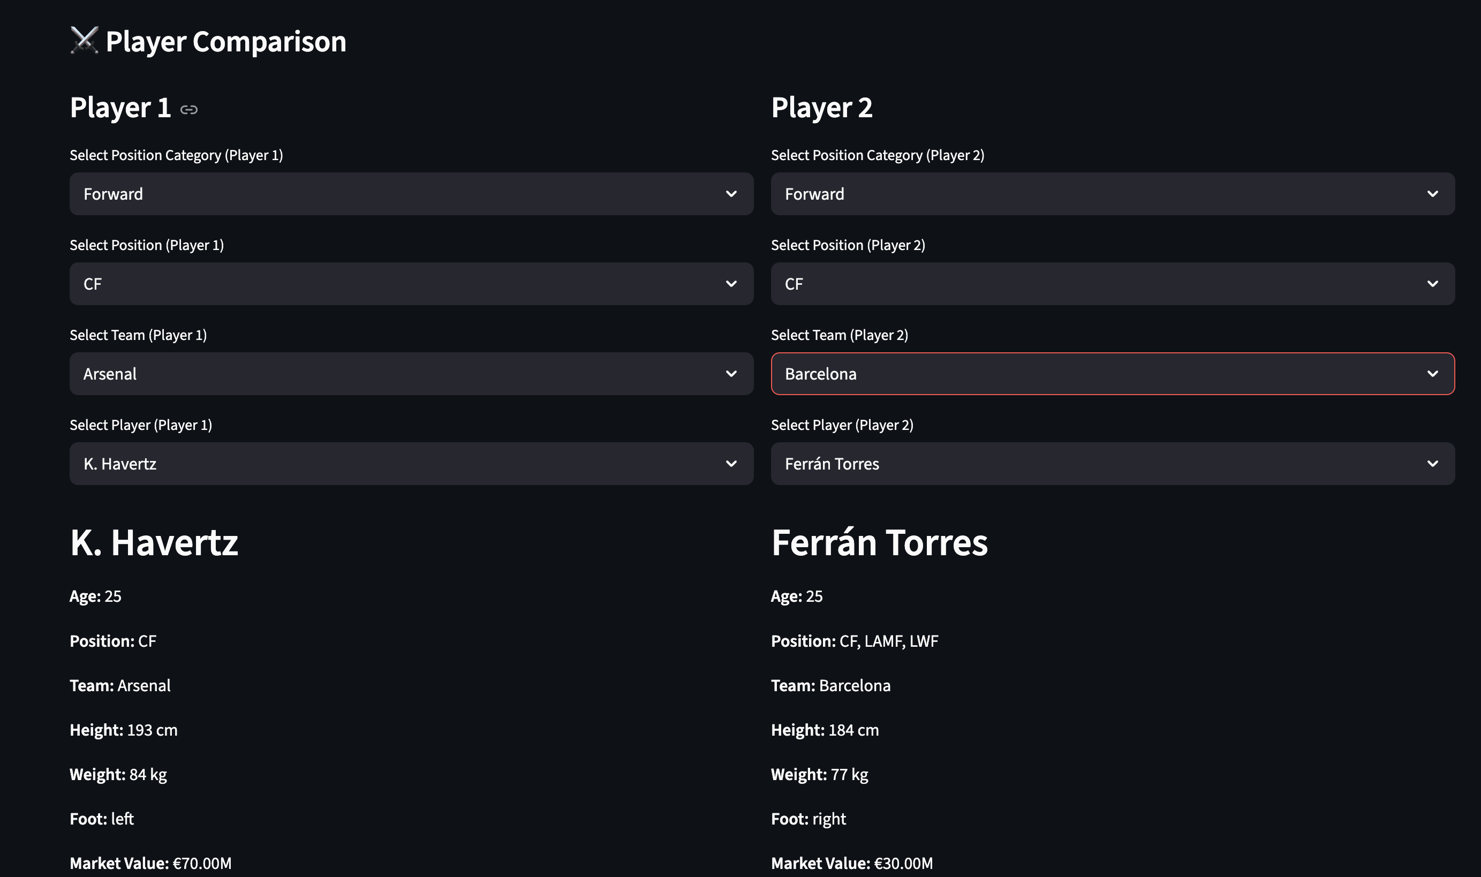Viewport: 1481px width, 877px height.
Task: Click the chevron arrow on the Barcelona selector
Action: pos(1432,374)
